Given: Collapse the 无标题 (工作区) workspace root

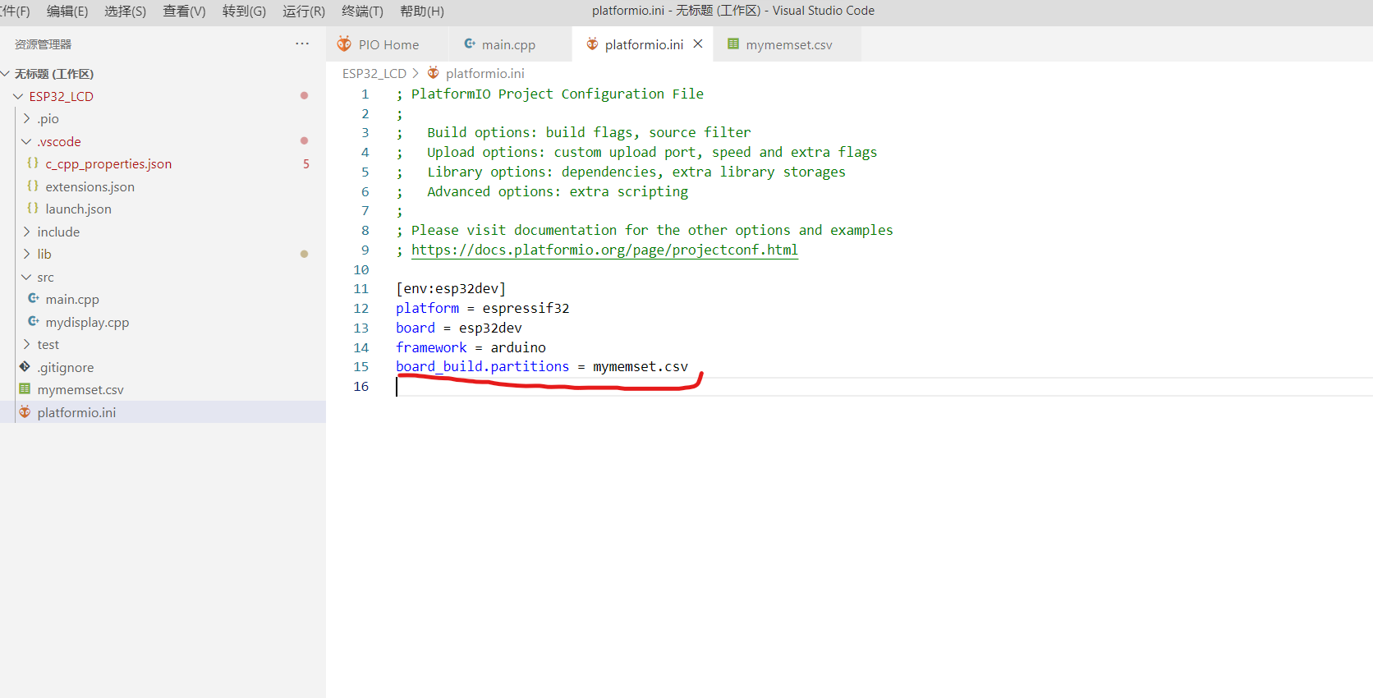Looking at the screenshot, I should coord(6,74).
